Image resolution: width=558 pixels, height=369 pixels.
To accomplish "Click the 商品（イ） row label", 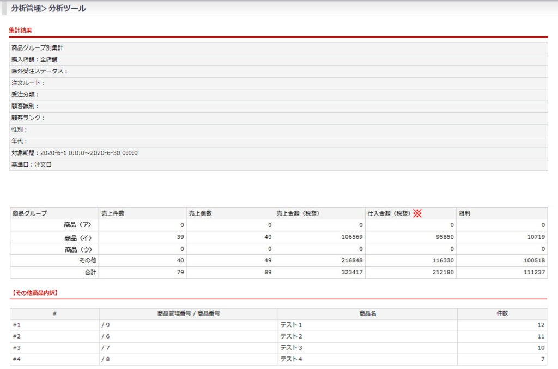I will (x=78, y=238).
